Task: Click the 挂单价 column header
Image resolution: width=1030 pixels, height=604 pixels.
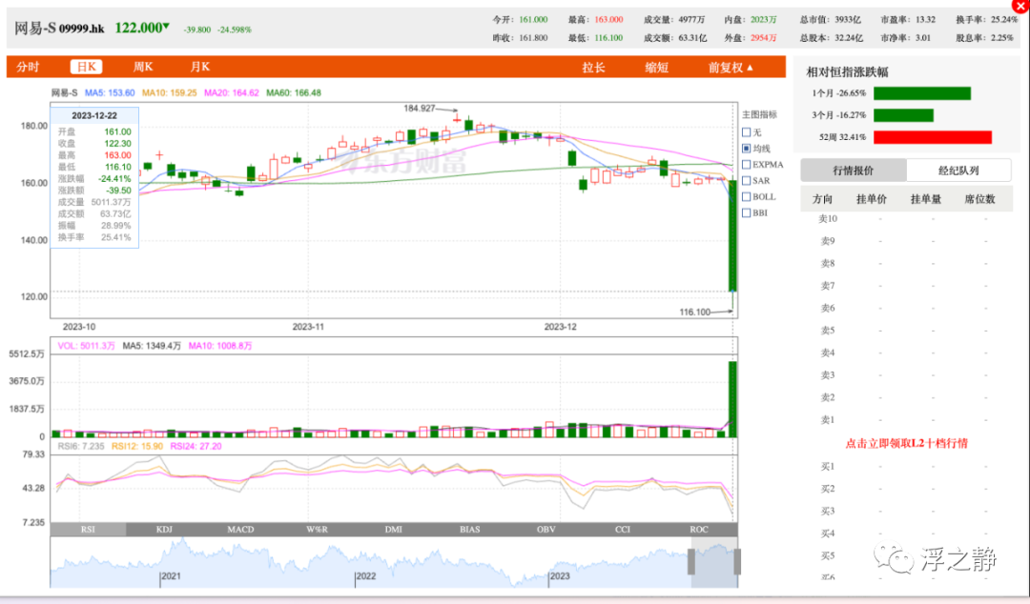Action: coord(871,199)
